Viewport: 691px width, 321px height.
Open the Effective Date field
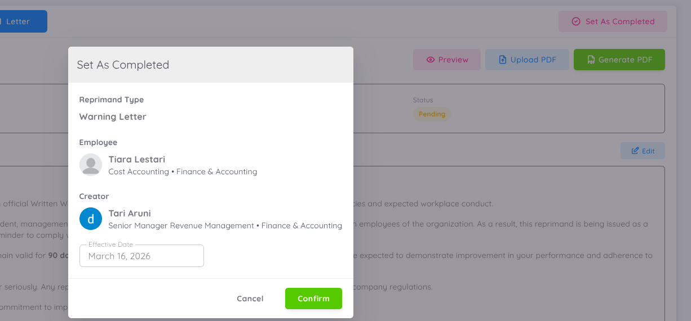(x=141, y=256)
